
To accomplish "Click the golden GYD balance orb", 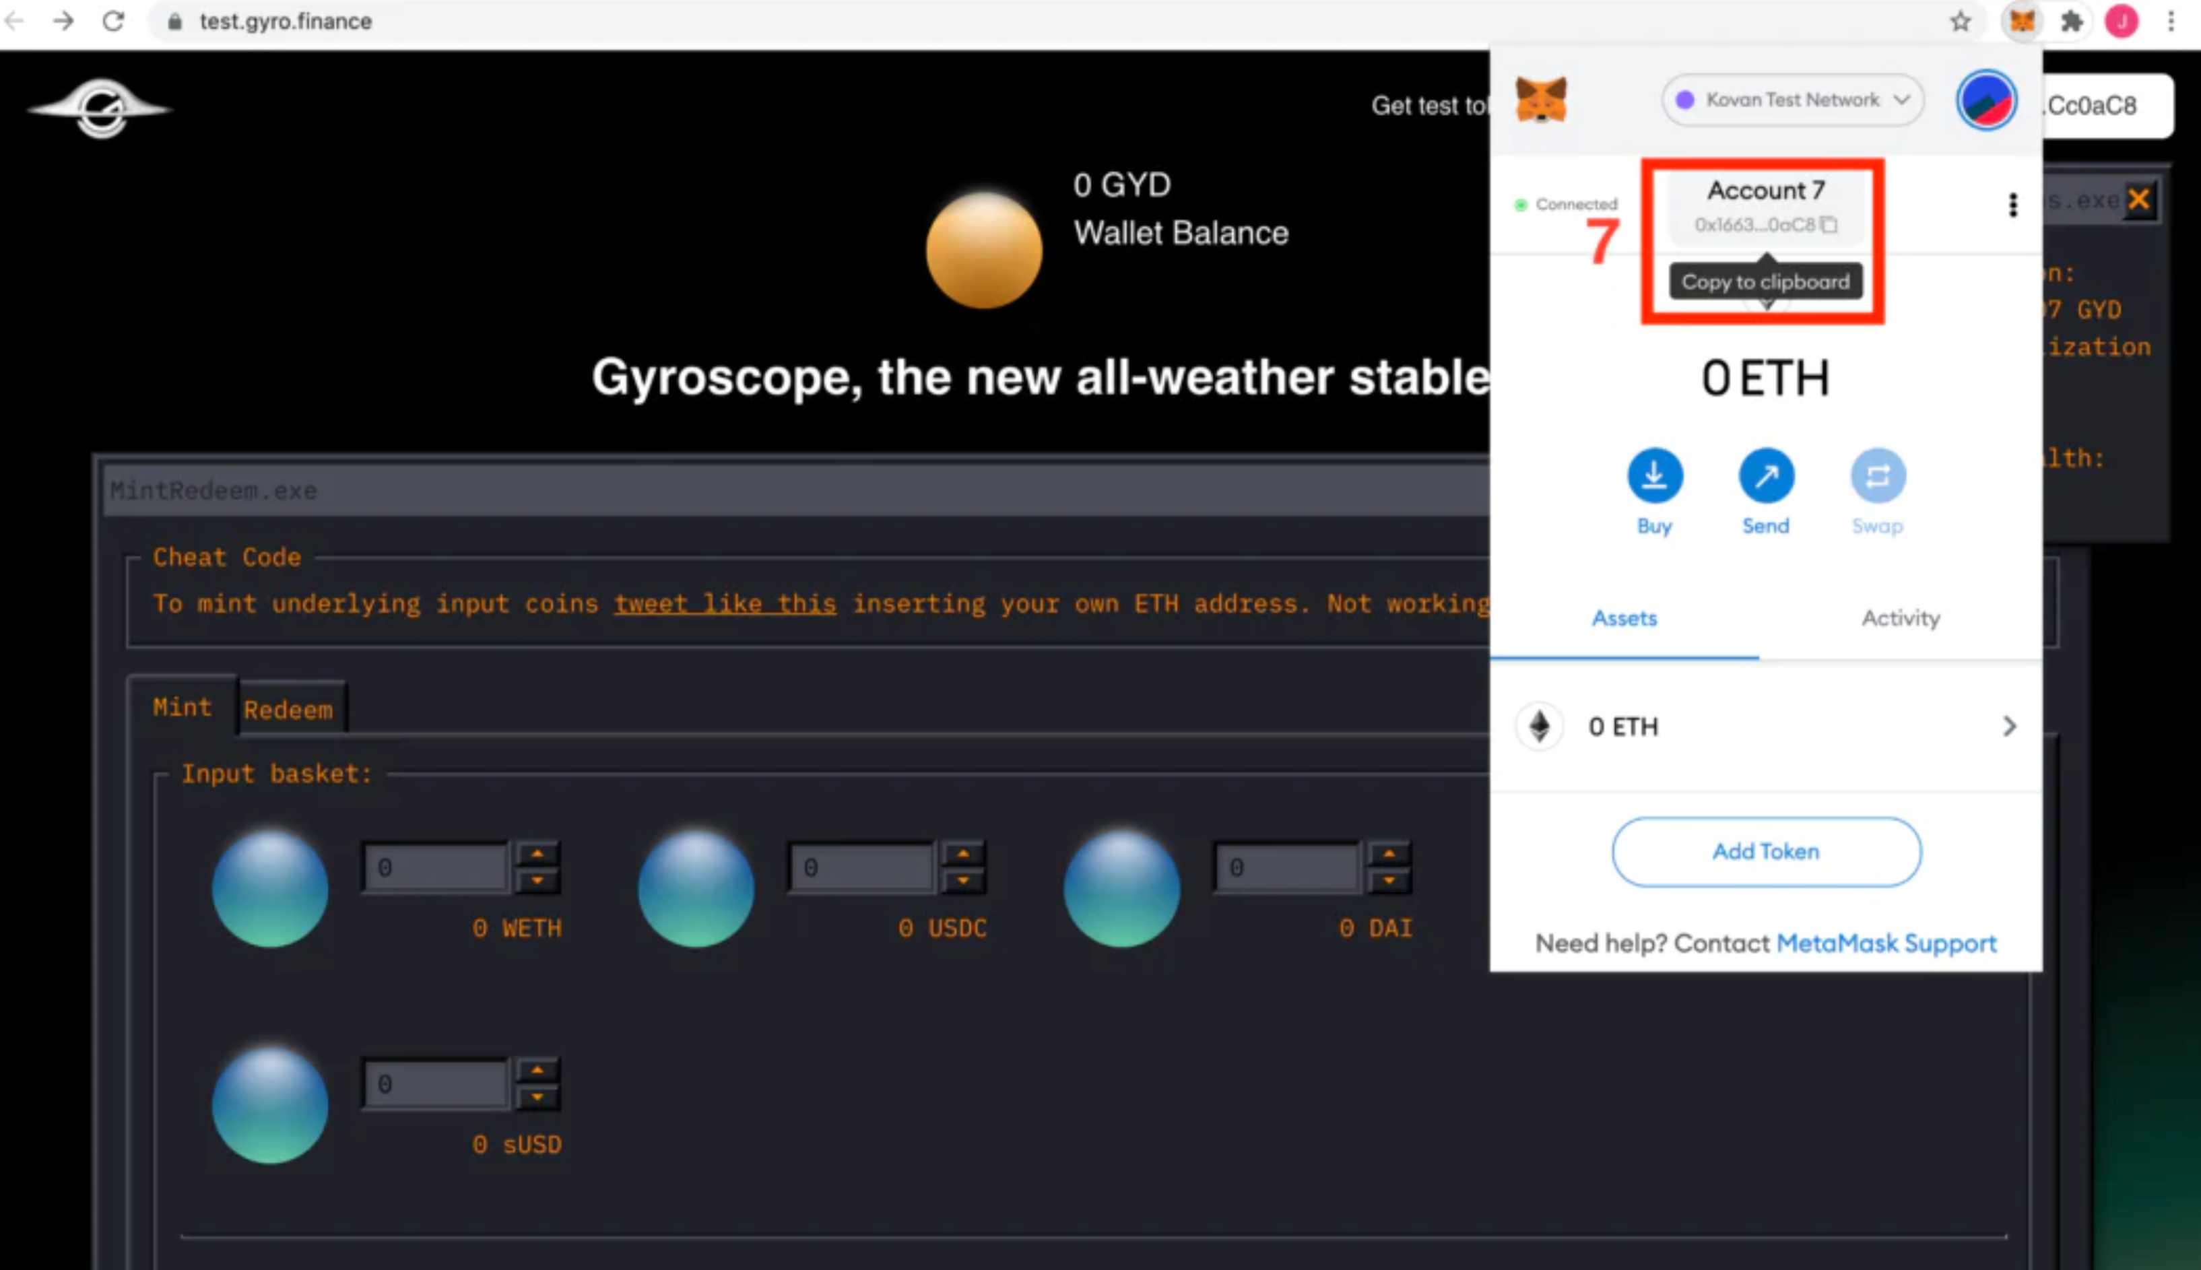I will (984, 249).
